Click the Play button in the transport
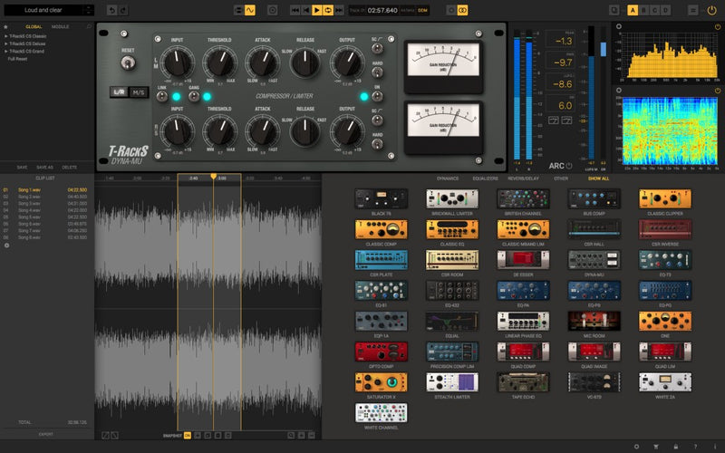725x453 pixels. point(316,9)
